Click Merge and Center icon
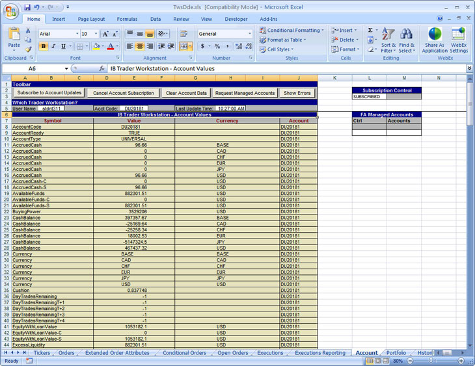Viewport: 475px width, 366px height. (183, 46)
